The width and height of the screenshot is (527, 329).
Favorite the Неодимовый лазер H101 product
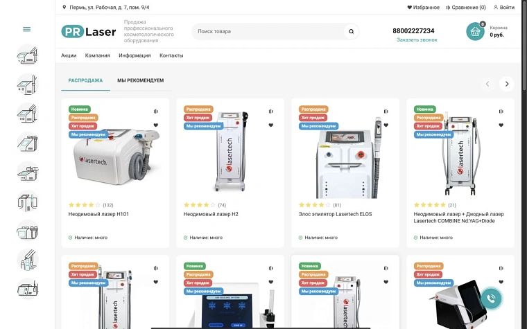click(x=155, y=125)
